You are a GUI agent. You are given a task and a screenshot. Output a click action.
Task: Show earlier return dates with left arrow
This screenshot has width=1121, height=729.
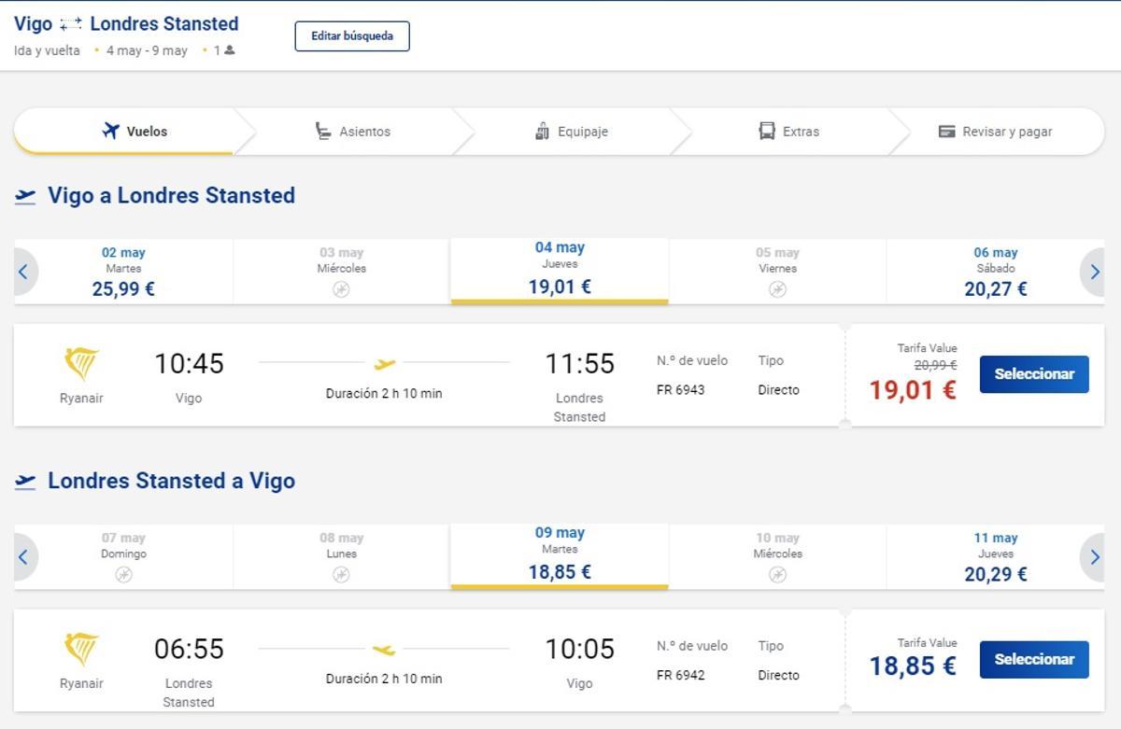23,557
